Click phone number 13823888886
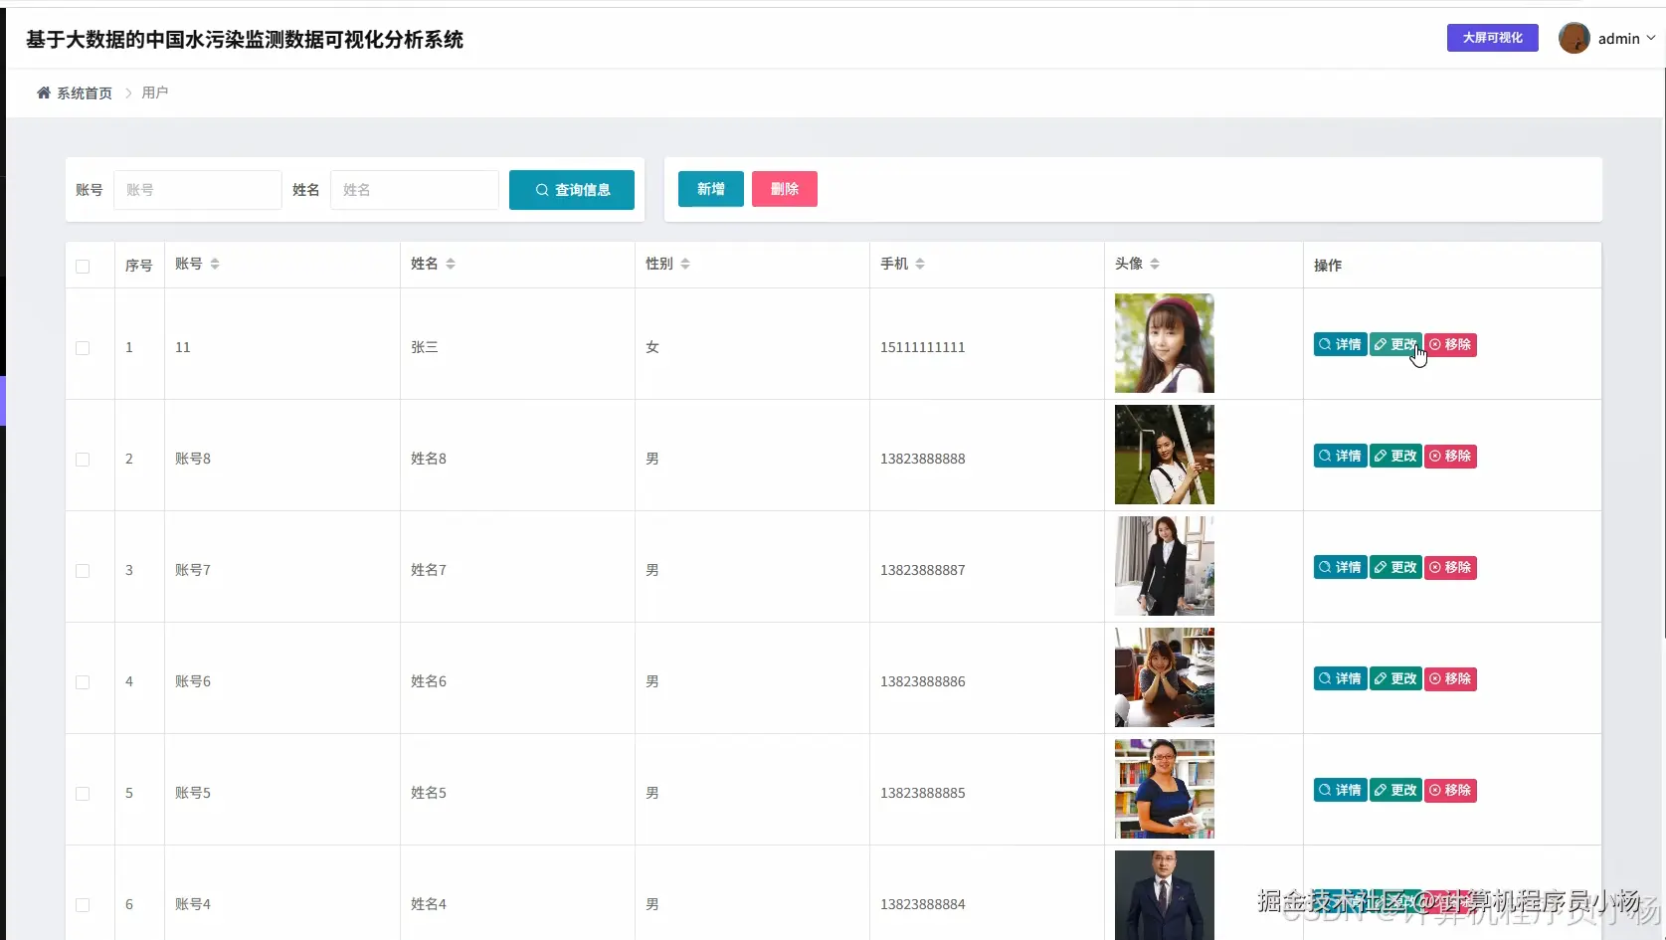Screen dimensions: 1666x940 923,681
